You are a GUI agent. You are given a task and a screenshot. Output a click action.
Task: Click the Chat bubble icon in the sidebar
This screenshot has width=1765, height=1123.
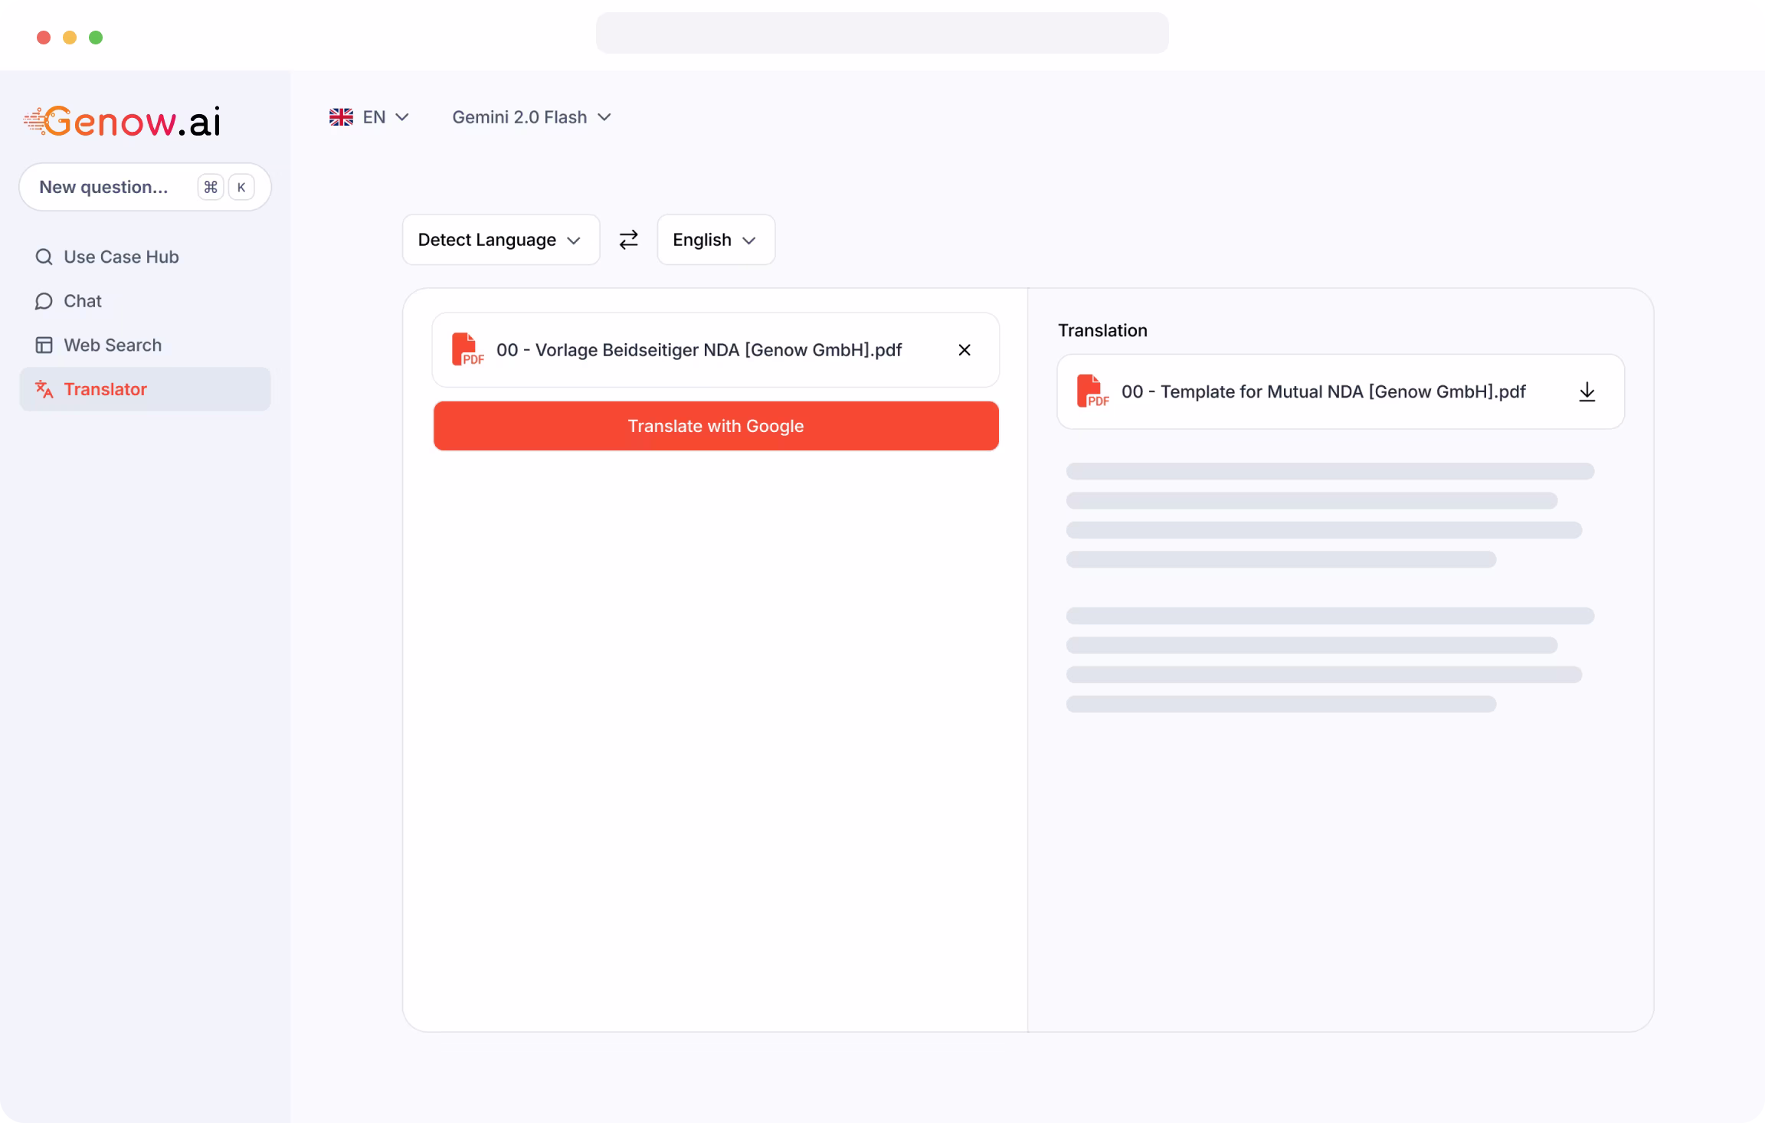(x=44, y=301)
